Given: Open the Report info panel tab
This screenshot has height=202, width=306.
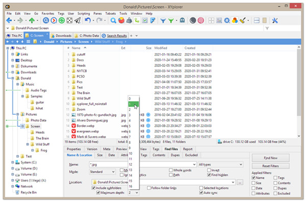Looking at the screenshot, I should pyautogui.click(x=188, y=149).
